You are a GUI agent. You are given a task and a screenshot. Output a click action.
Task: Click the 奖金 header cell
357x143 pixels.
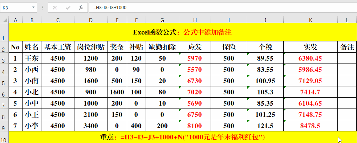(117, 47)
